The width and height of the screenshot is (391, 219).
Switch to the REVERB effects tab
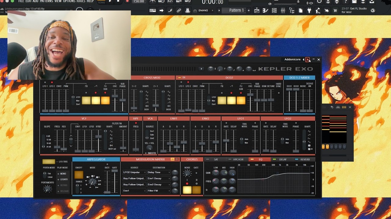click(305, 159)
